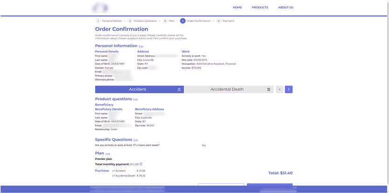Viewport: 389px width, 193px height.
Task: Edit the Plan section
Action: [x=108, y=154]
